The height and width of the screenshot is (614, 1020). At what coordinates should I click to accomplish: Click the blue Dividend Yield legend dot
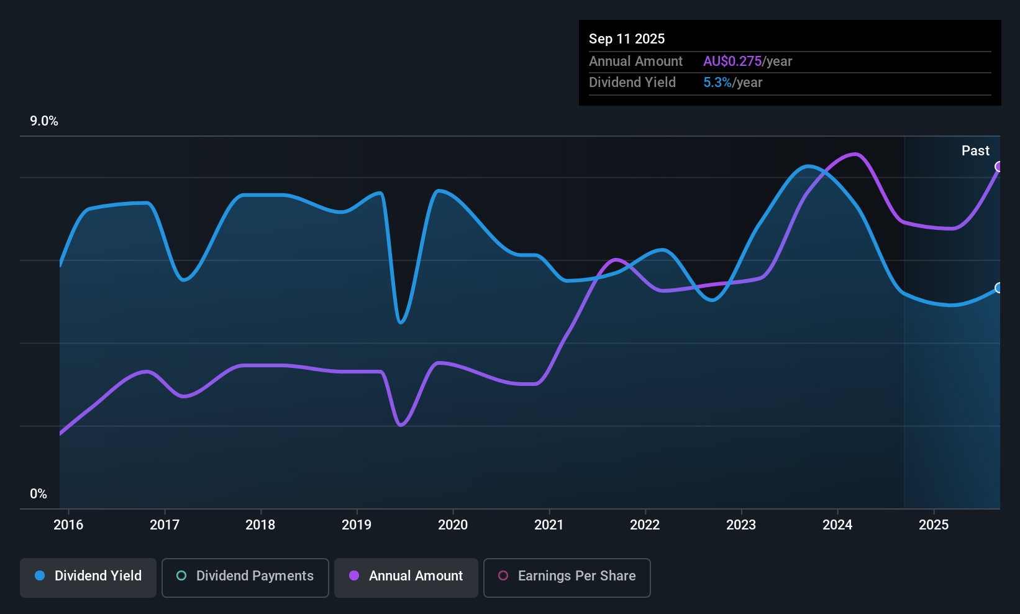click(x=40, y=576)
